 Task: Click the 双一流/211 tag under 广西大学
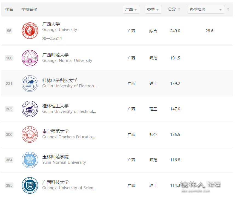pos(52,38)
